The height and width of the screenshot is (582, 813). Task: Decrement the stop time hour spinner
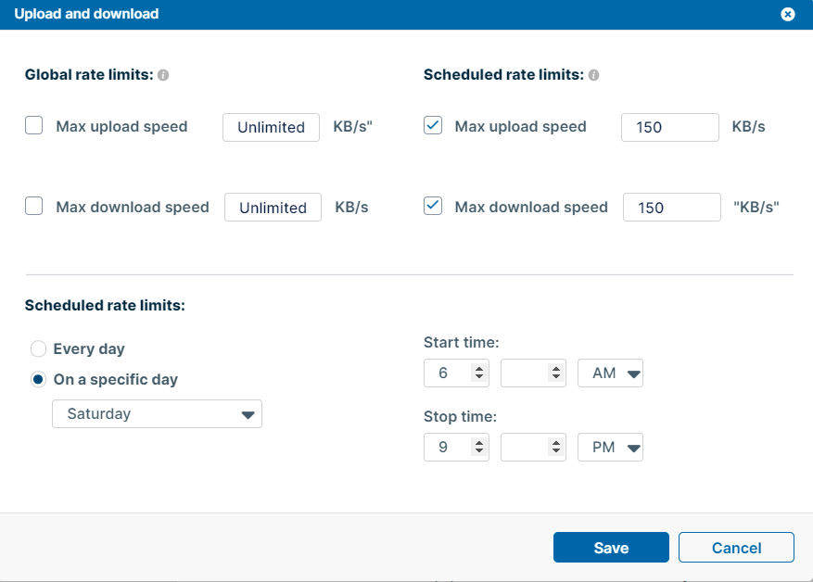click(480, 451)
